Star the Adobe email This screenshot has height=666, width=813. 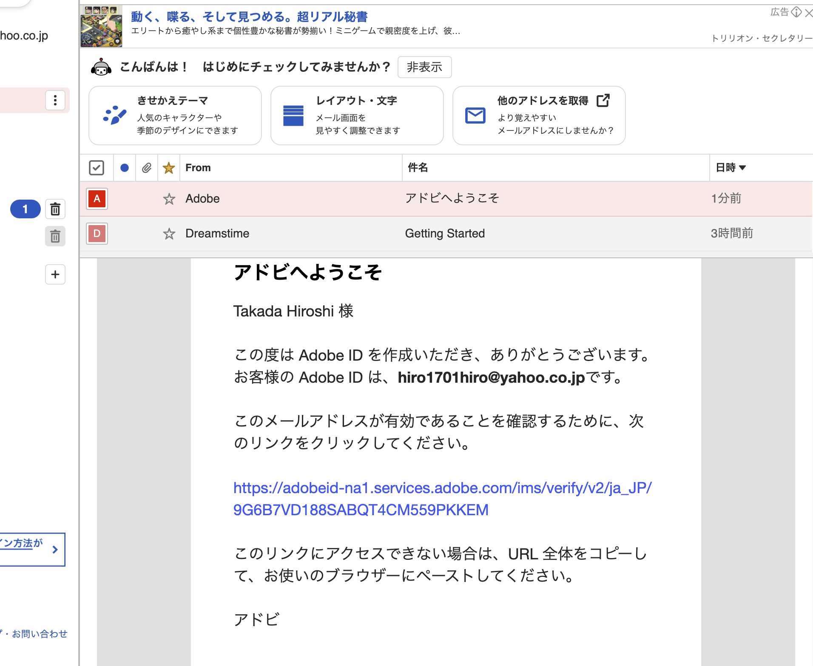click(x=169, y=199)
